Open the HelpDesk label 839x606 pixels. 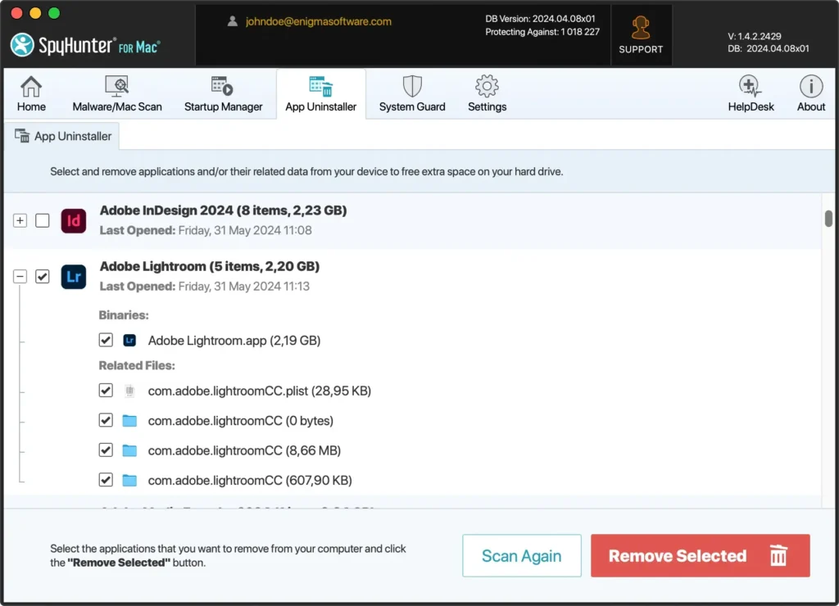[751, 106]
